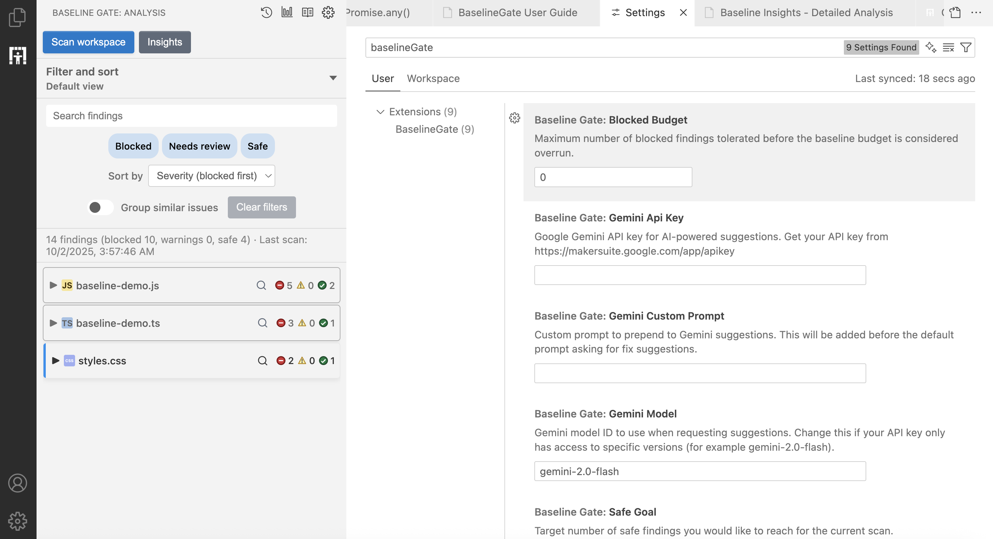Open the Sort by severity dropdown
Viewport: 993px width, 539px height.
pos(212,176)
